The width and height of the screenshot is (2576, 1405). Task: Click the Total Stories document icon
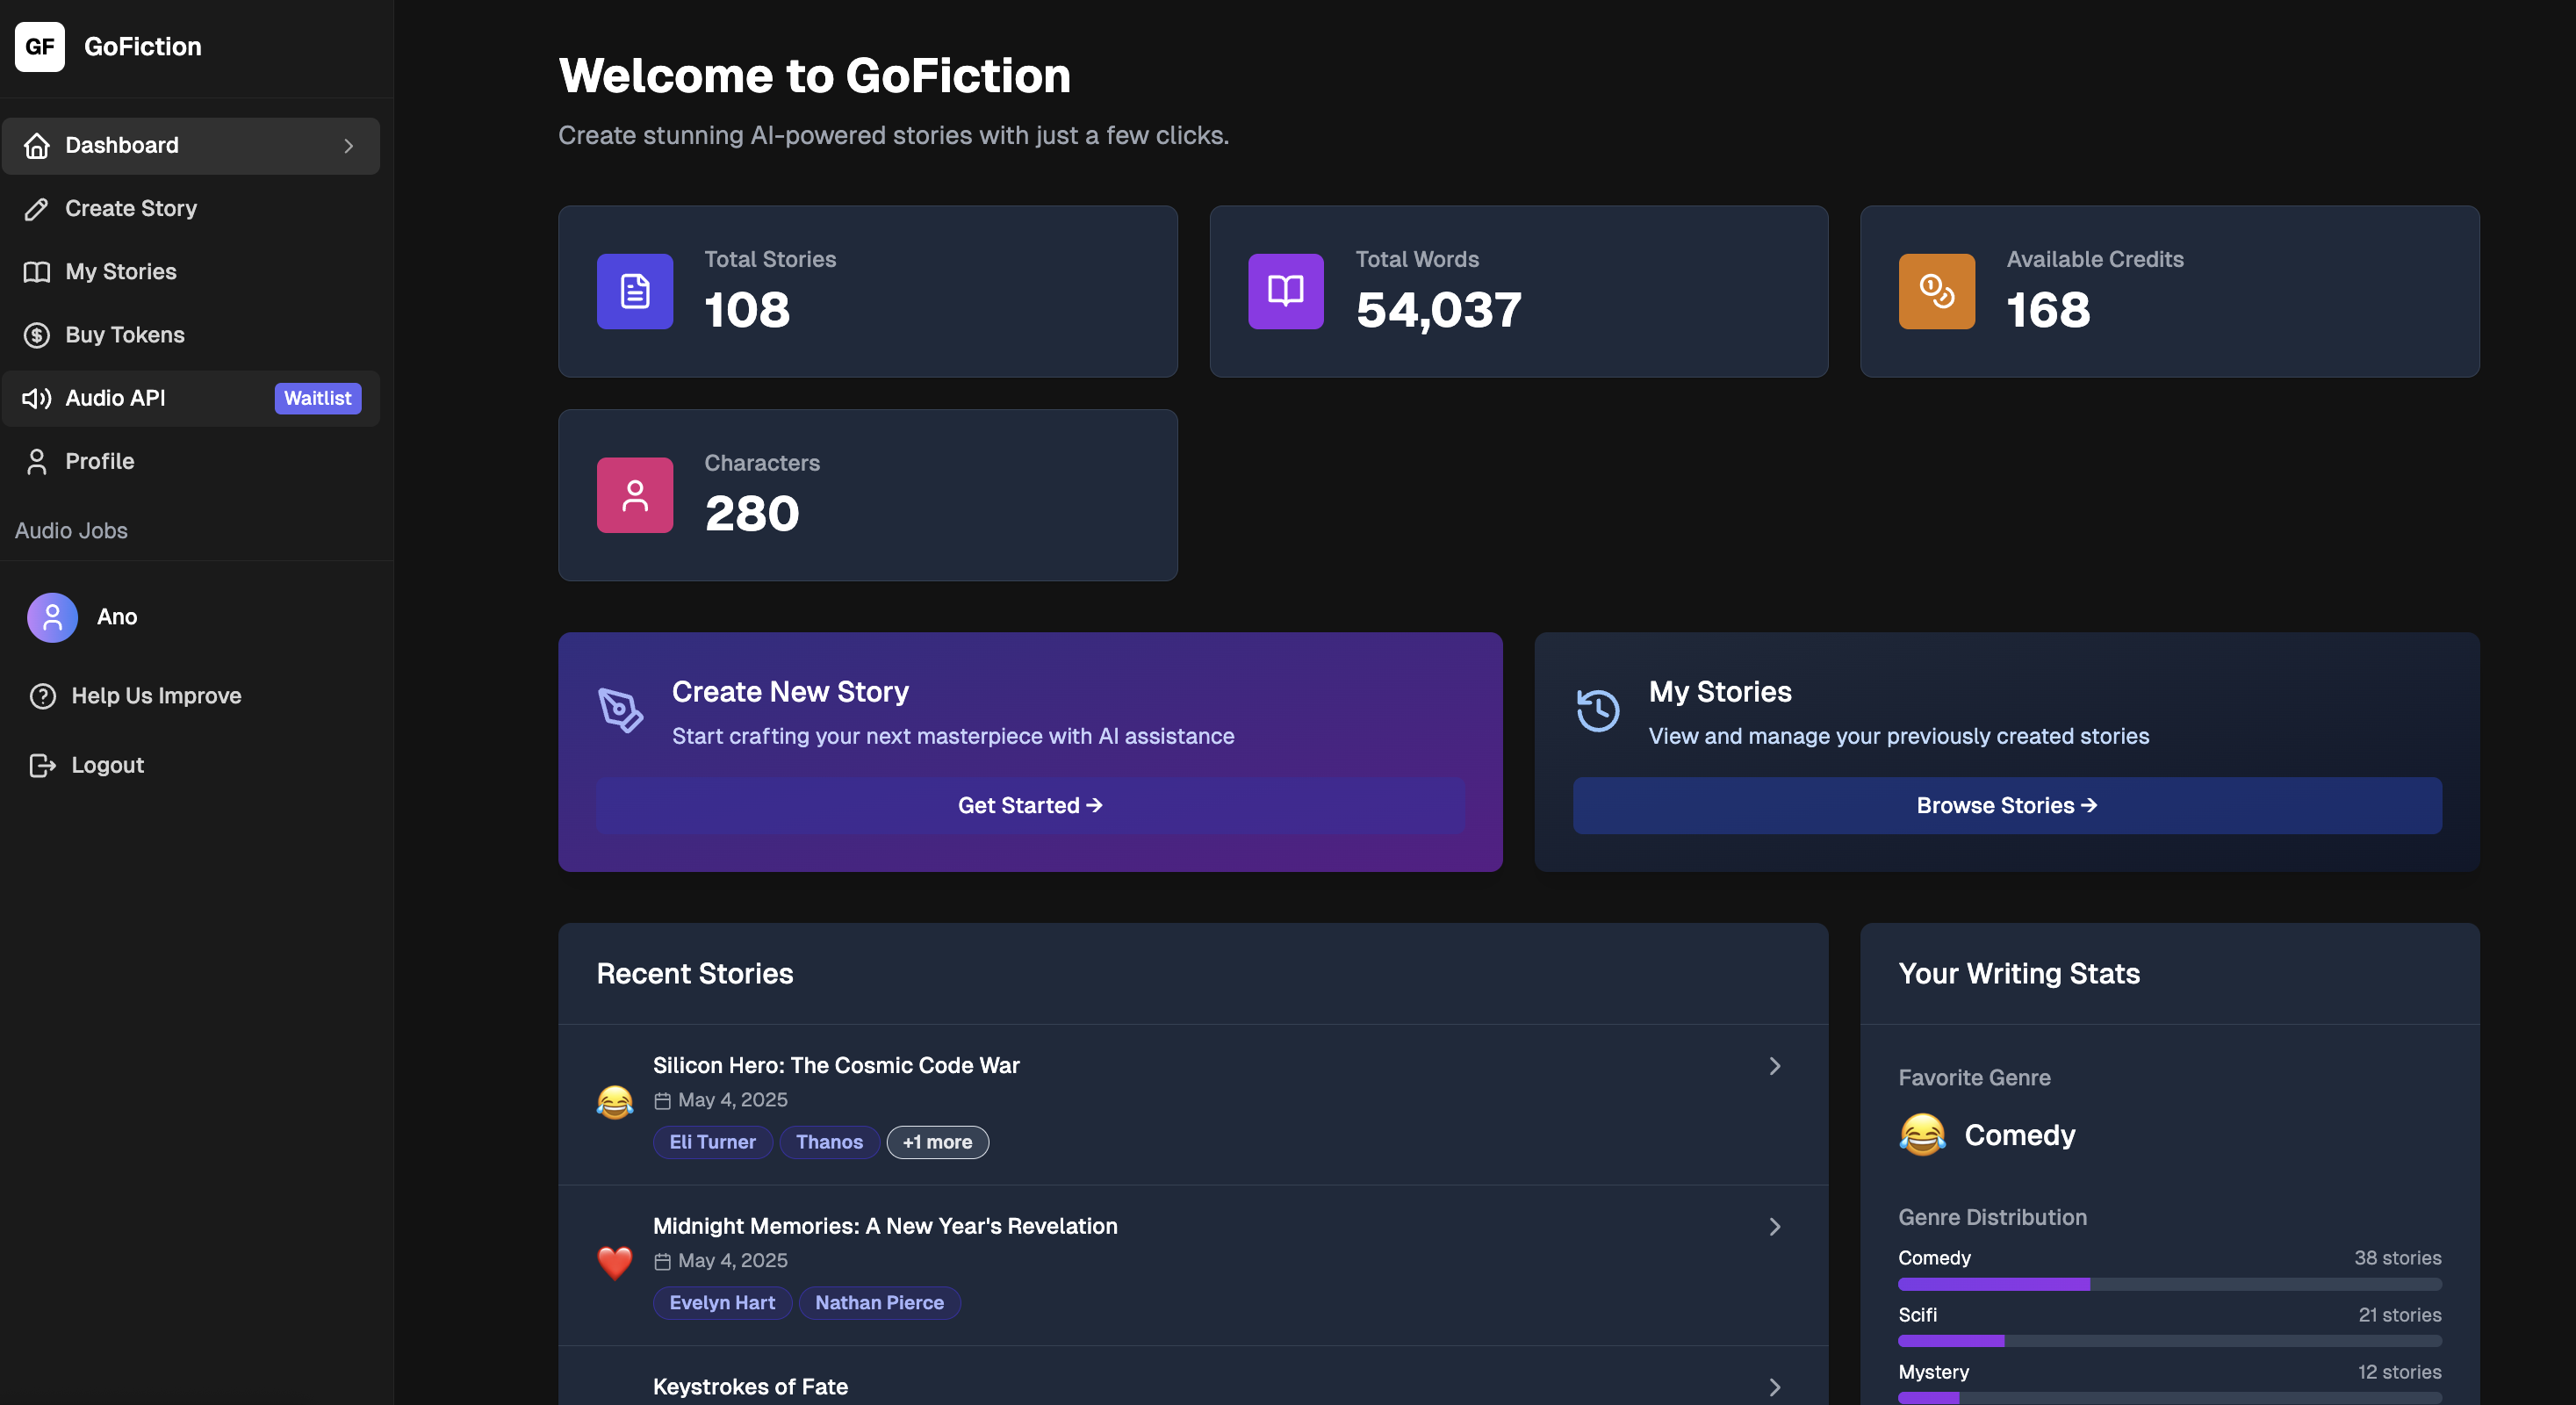pos(635,291)
